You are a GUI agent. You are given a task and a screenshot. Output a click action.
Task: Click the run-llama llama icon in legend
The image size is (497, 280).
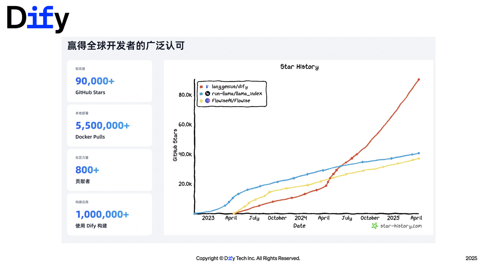pos(207,93)
